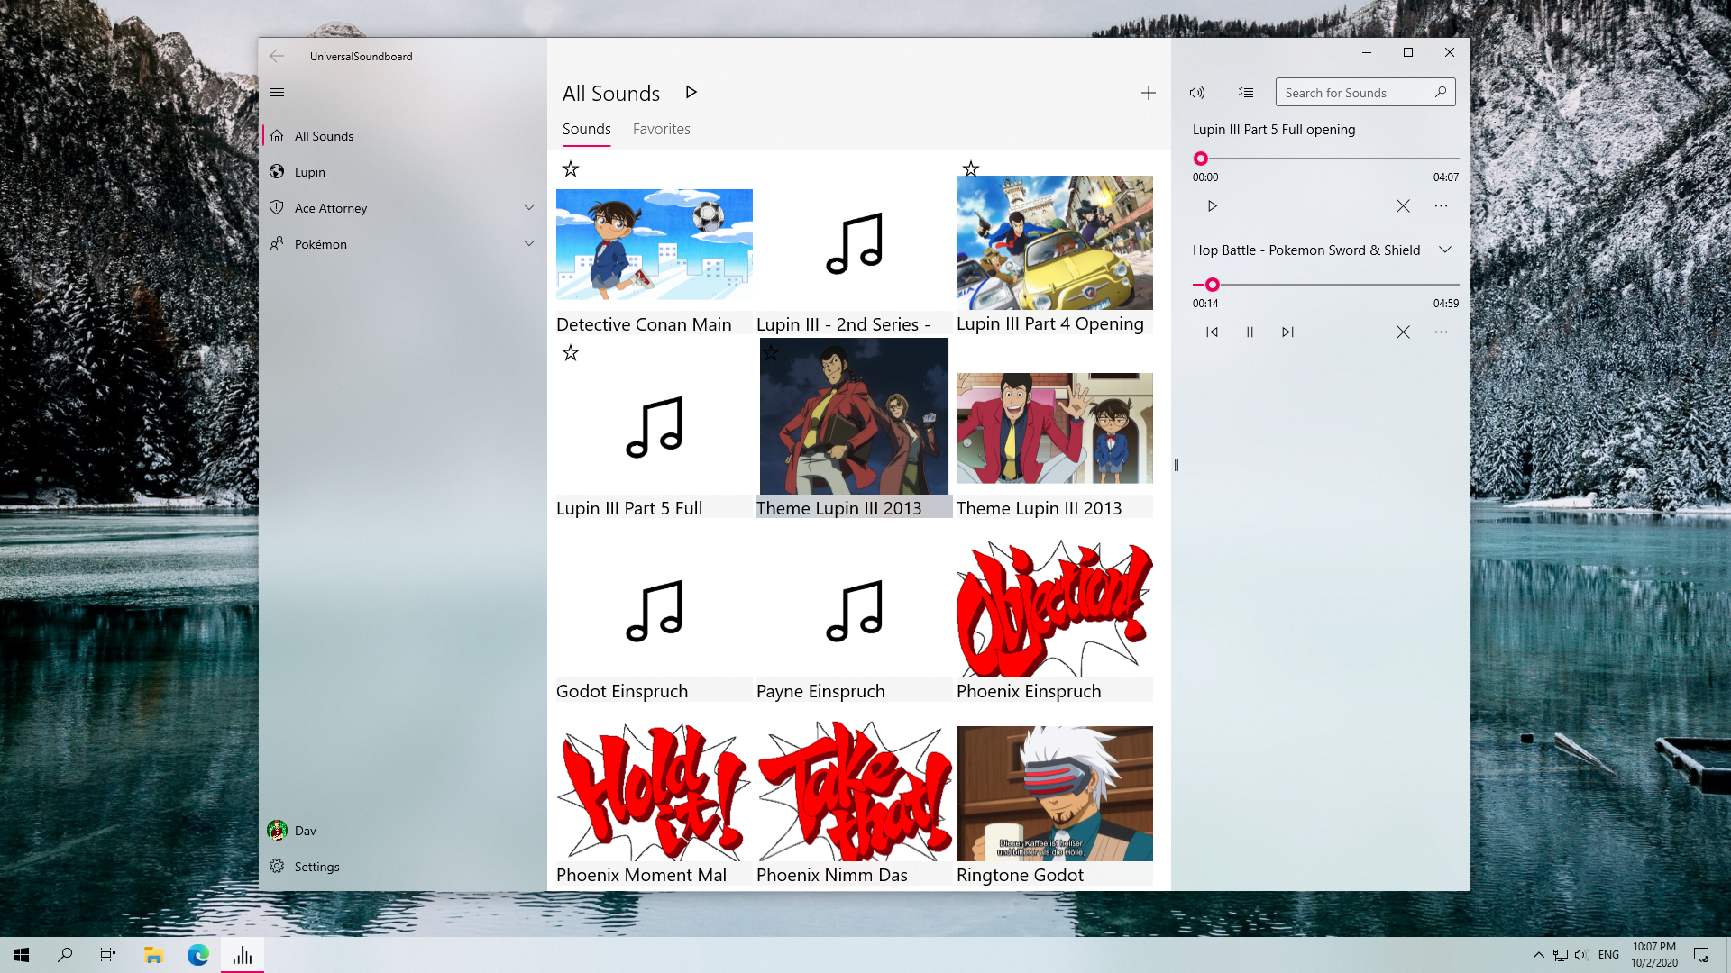This screenshot has width=1731, height=973.
Task: Click inside the Search for Sounds field
Action: [x=1352, y=92]
